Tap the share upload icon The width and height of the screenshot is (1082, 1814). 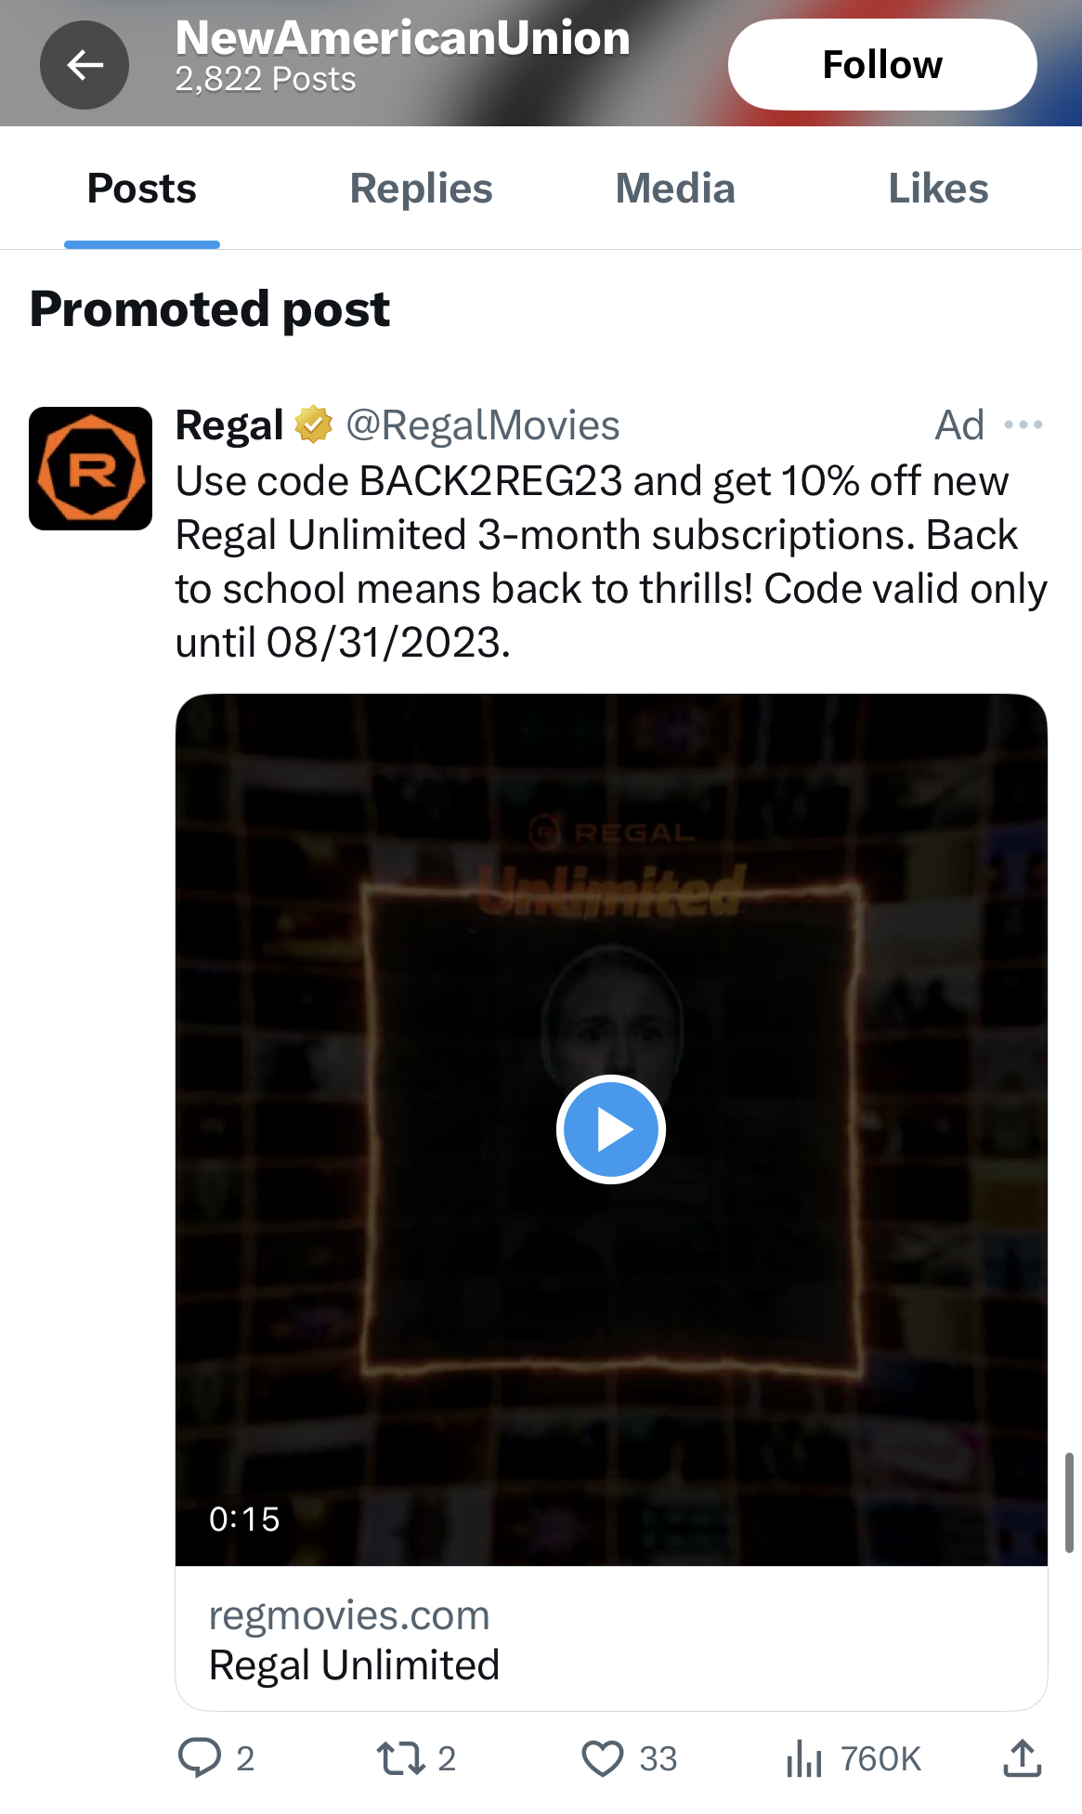click(x=1022, y=1758)
